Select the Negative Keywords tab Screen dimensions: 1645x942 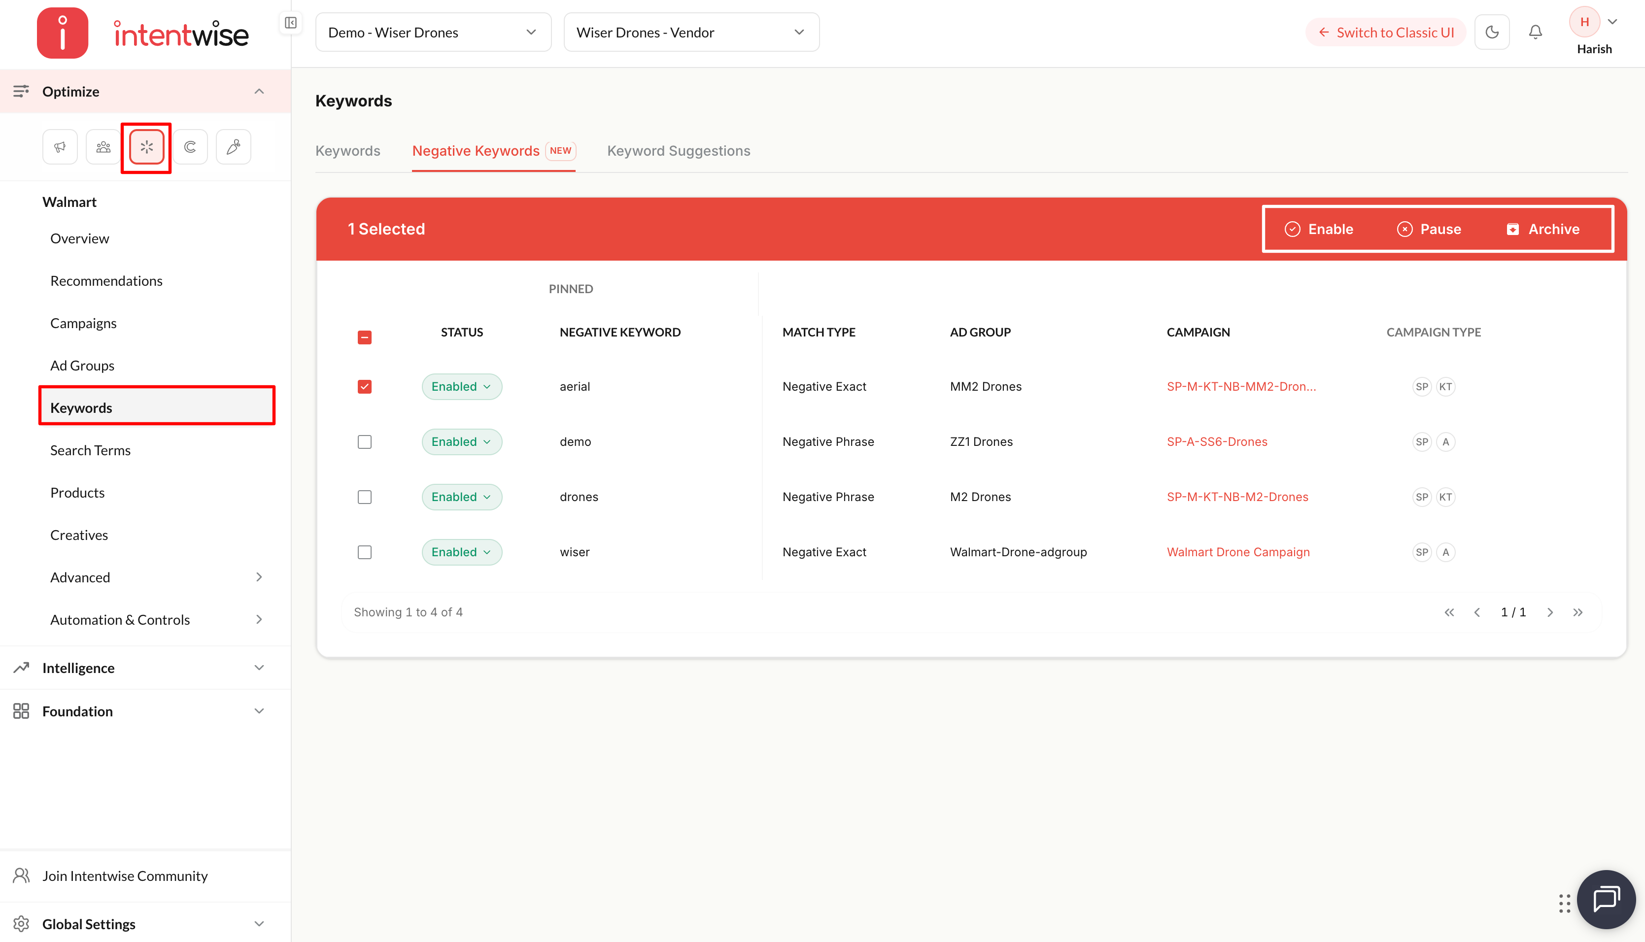pos(494,151)
